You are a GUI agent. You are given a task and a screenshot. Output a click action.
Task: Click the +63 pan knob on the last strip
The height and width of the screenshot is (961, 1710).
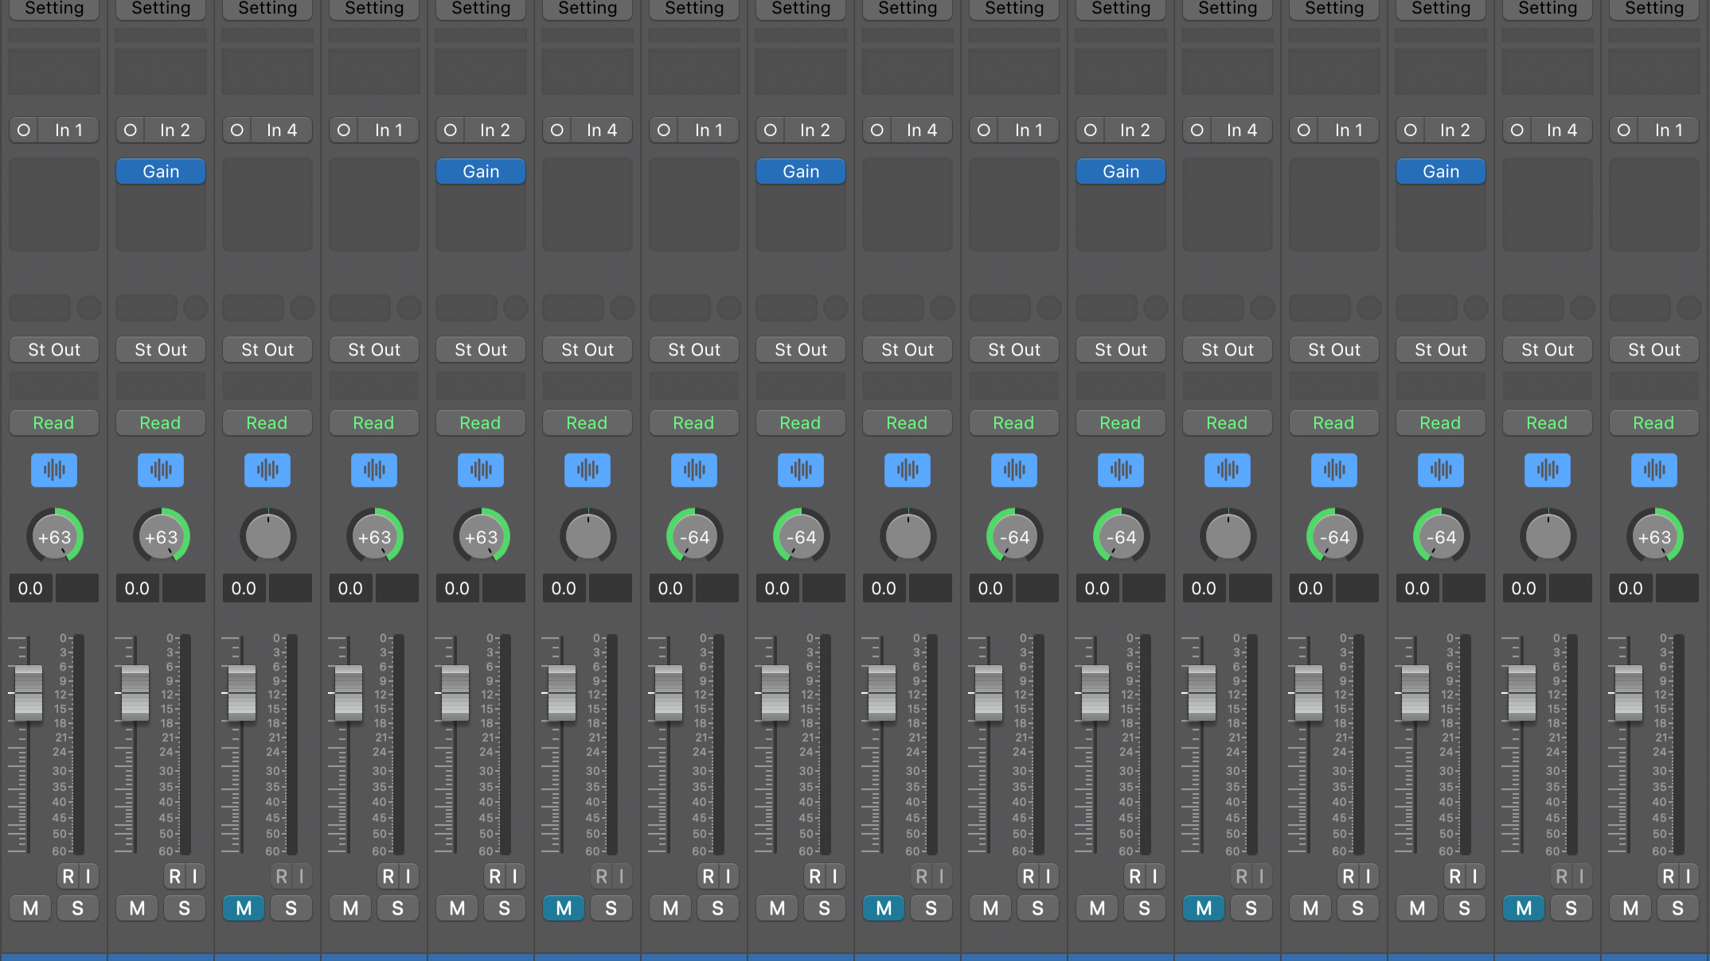pos(1653,537)
